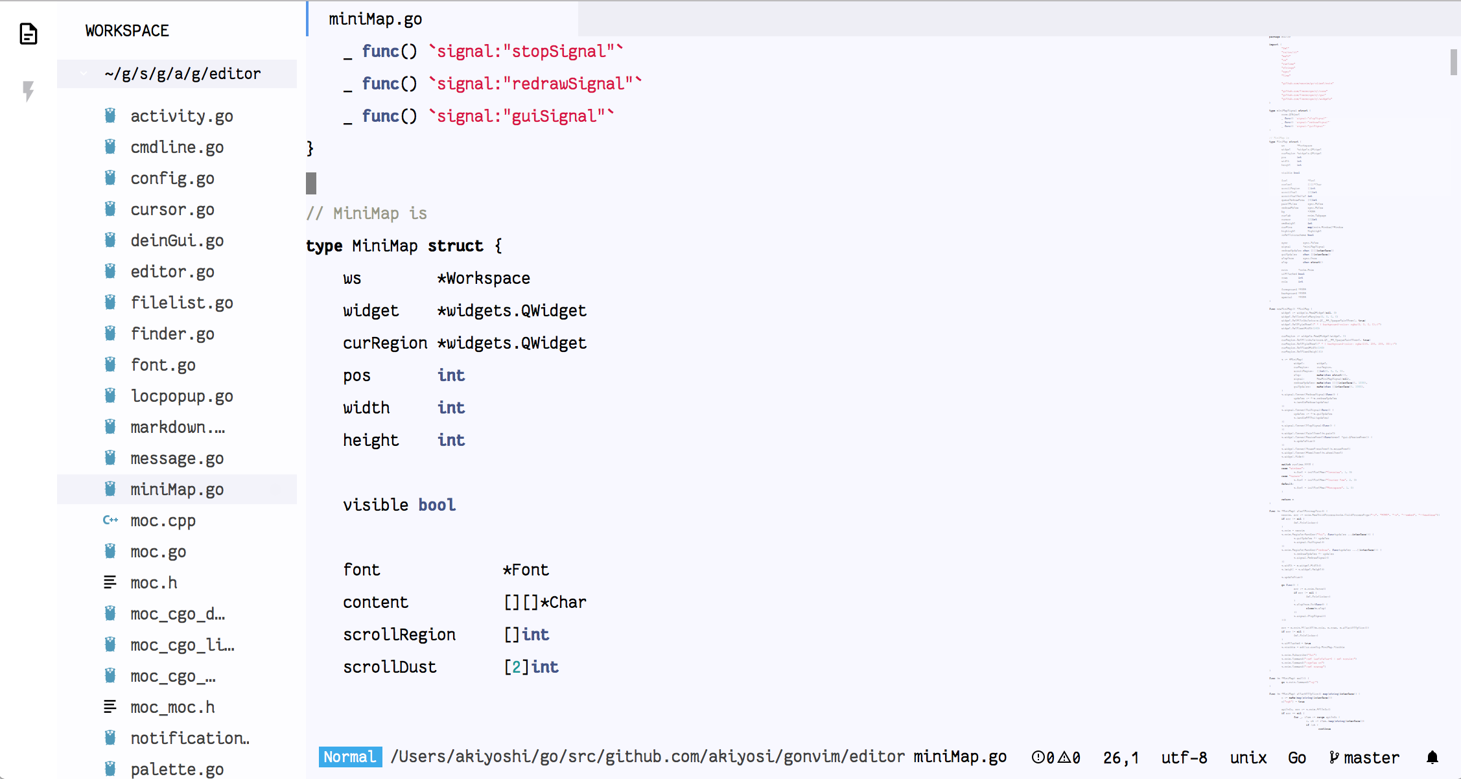Switch to the miniMap.go tab

point(375,19)
